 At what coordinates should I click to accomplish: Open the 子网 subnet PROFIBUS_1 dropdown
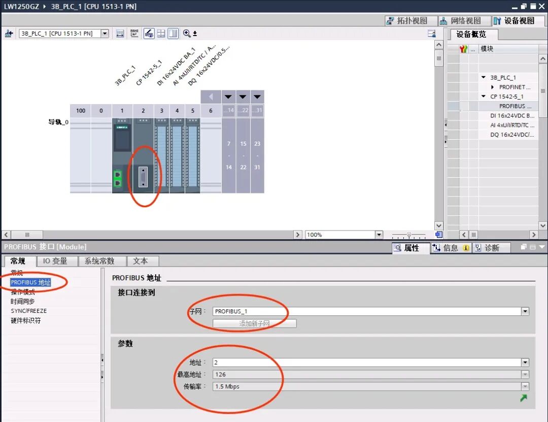pyautogui.click(x=525, y=311)
